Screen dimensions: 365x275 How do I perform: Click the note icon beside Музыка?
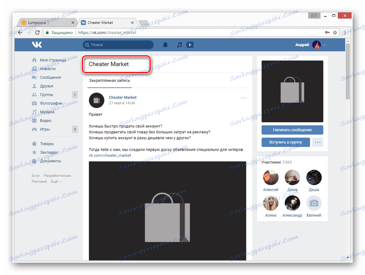pyautogui.click(x=34, y=112)
